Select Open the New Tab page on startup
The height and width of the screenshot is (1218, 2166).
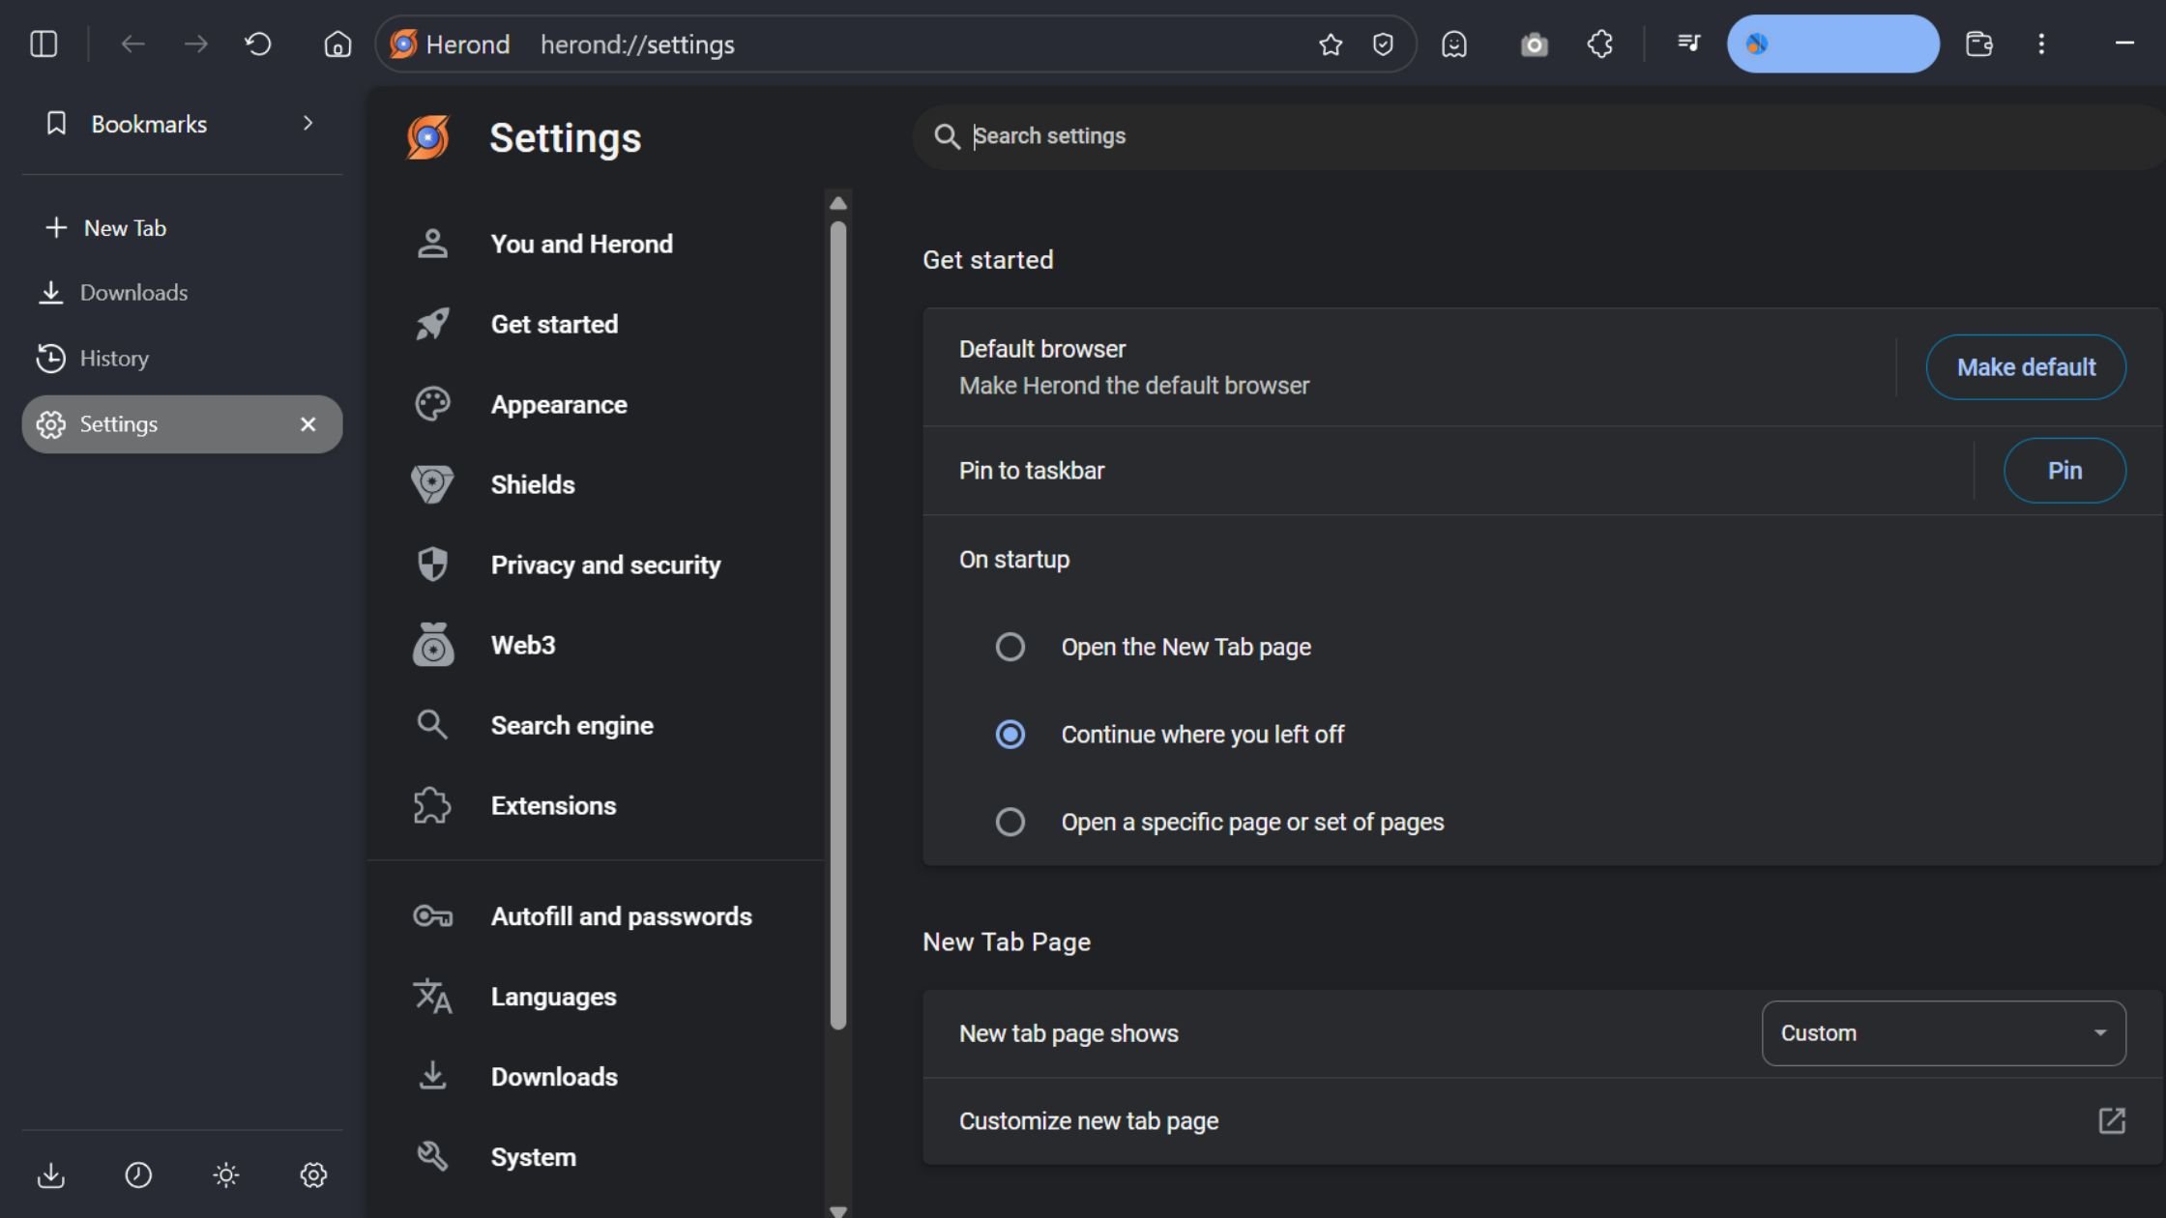click(1010, 646)
